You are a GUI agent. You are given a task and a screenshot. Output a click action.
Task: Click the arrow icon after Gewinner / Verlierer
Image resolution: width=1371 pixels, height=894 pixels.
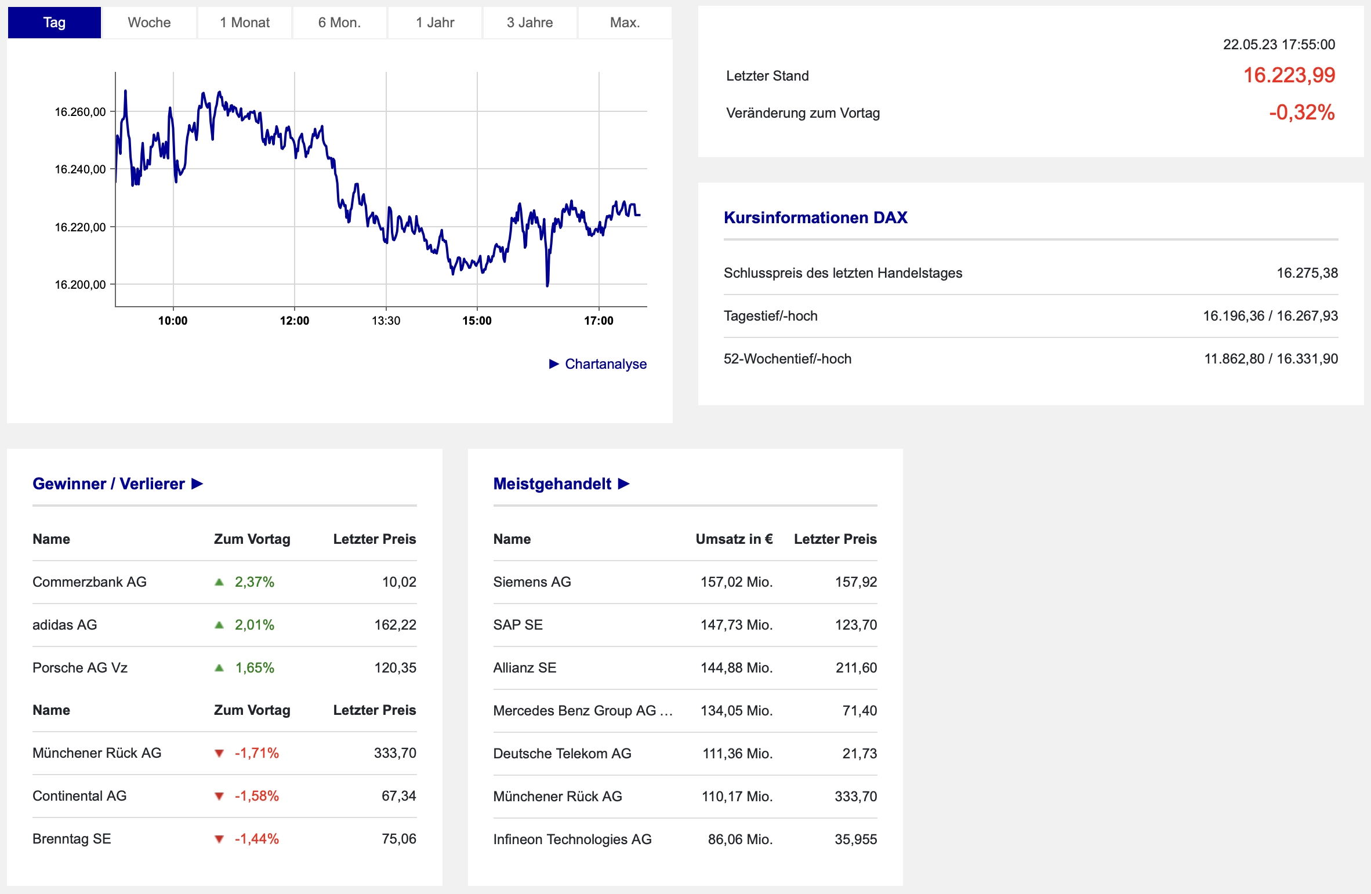(x=197, y=484)
